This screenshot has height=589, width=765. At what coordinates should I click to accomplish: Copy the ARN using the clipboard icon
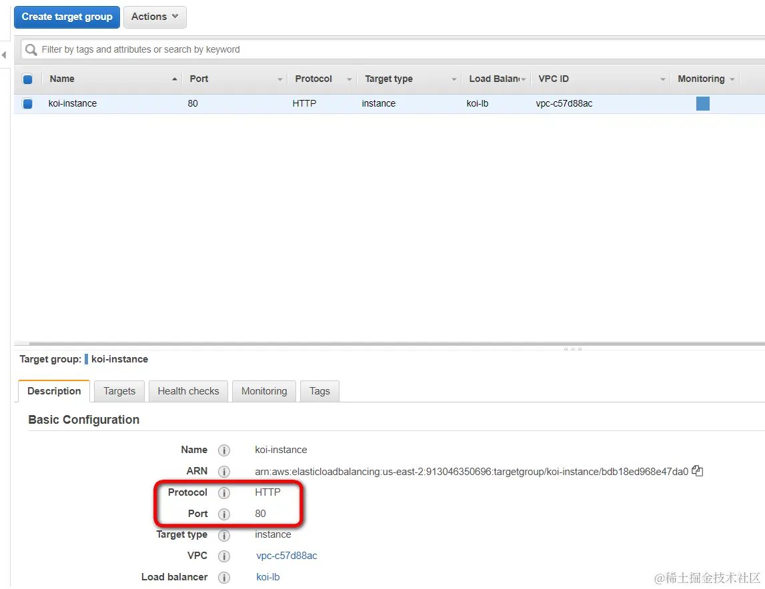coord(697,470)
